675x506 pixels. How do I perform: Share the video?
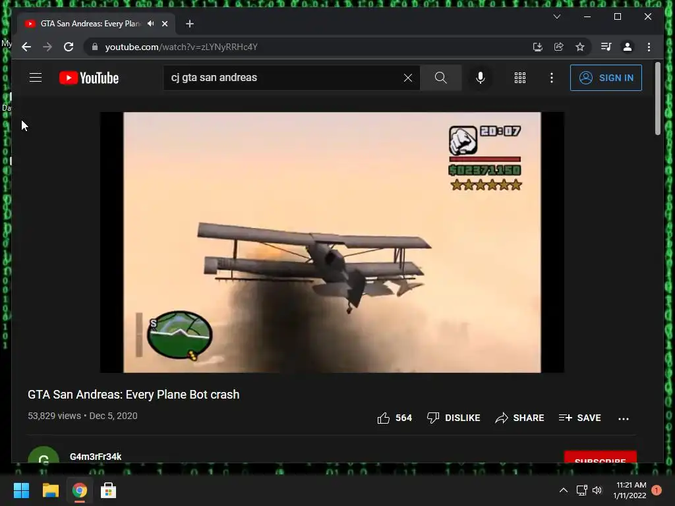pyautogui.click(x=519, y=418)
